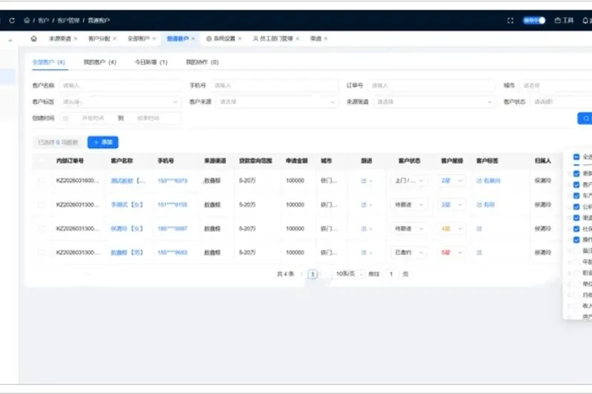Collapse the sidebar with the up chevron
The height and width of the screenshot is (394, 592).
coord(10,40)
